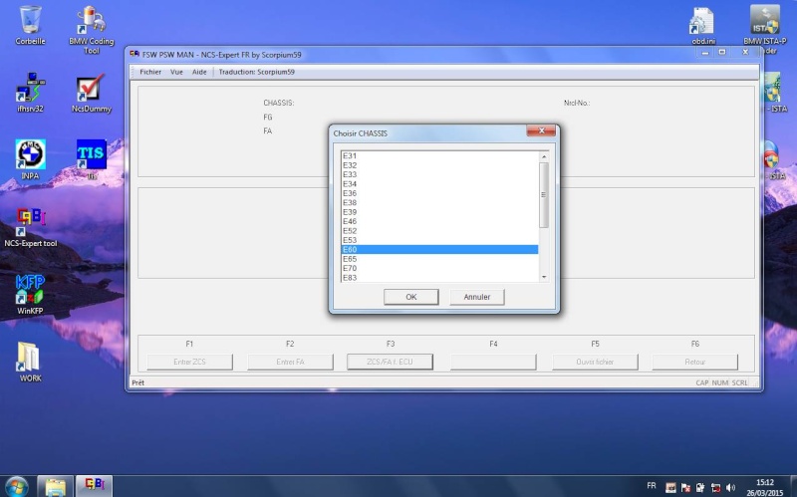Click the Annuler button
Screen dimensions: 797x497
pos(477,297)
